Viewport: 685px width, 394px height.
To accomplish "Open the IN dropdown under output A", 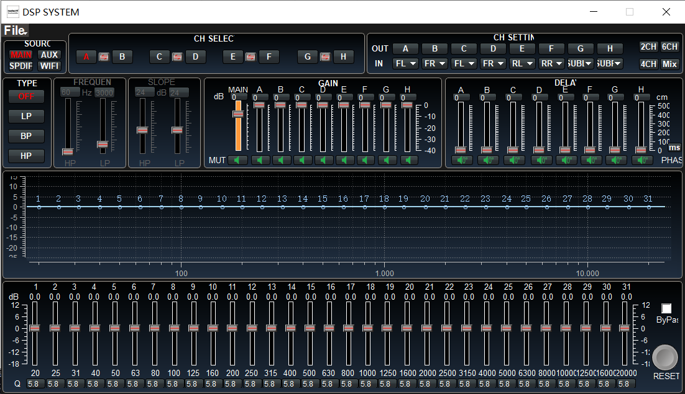I will (x=405, y=64).
